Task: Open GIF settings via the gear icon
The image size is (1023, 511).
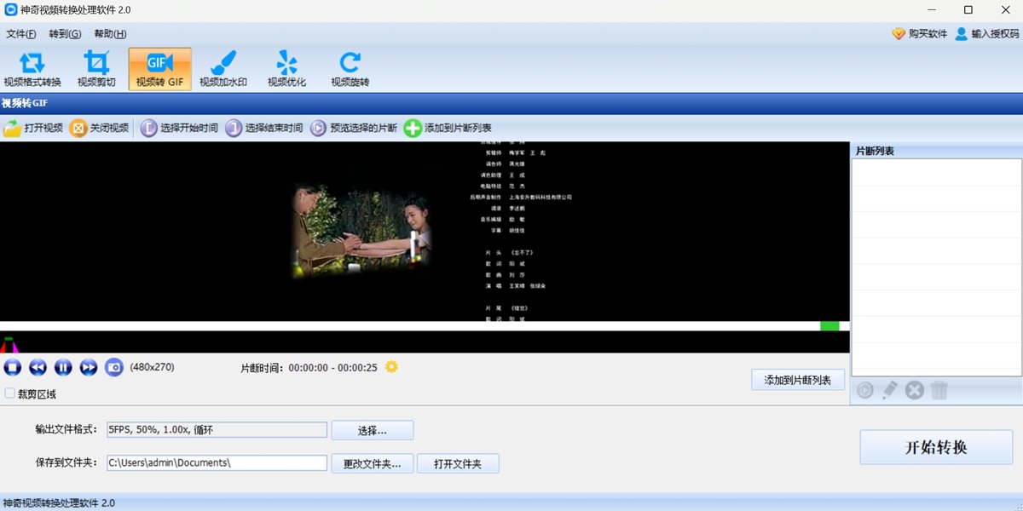Action: [391, 366]
